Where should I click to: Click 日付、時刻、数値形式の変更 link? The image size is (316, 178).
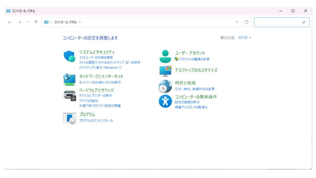click(x=195, y=89)
